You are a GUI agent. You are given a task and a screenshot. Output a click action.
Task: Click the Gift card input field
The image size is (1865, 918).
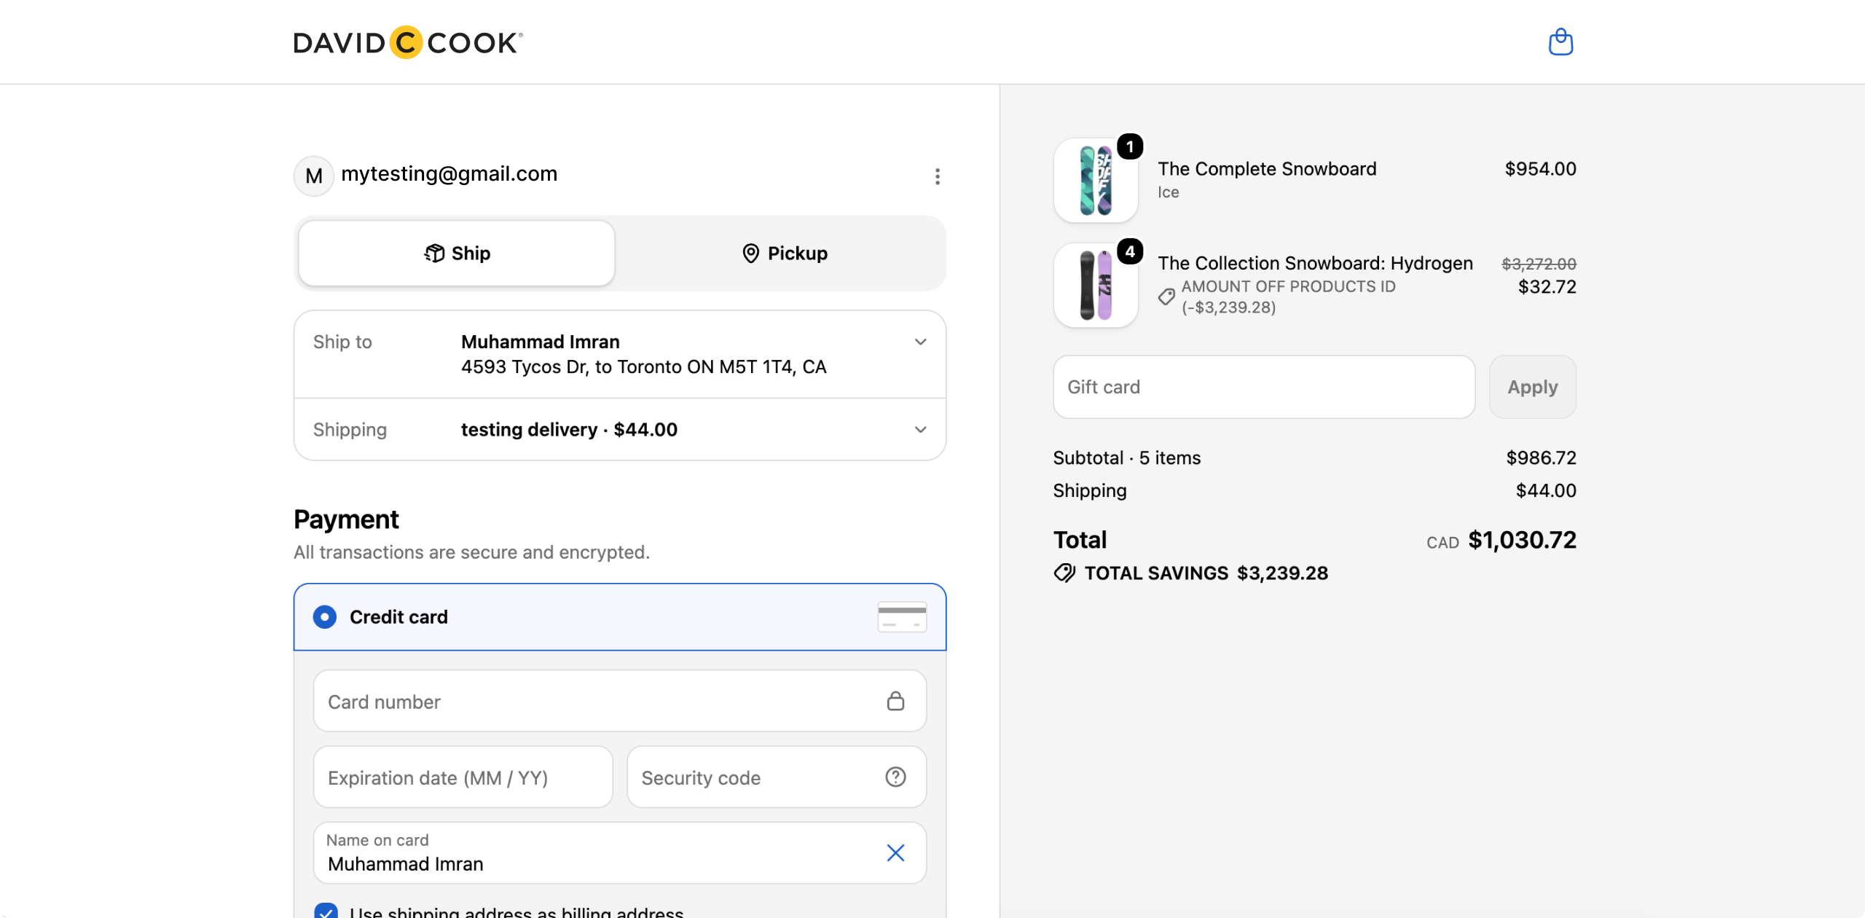click(x=1264, y=387)
